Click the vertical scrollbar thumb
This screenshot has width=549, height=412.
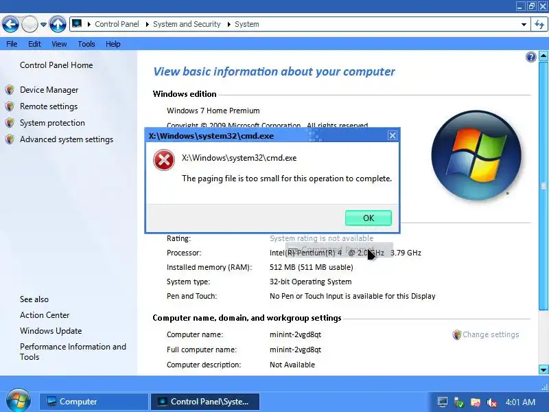pos(544,186)
